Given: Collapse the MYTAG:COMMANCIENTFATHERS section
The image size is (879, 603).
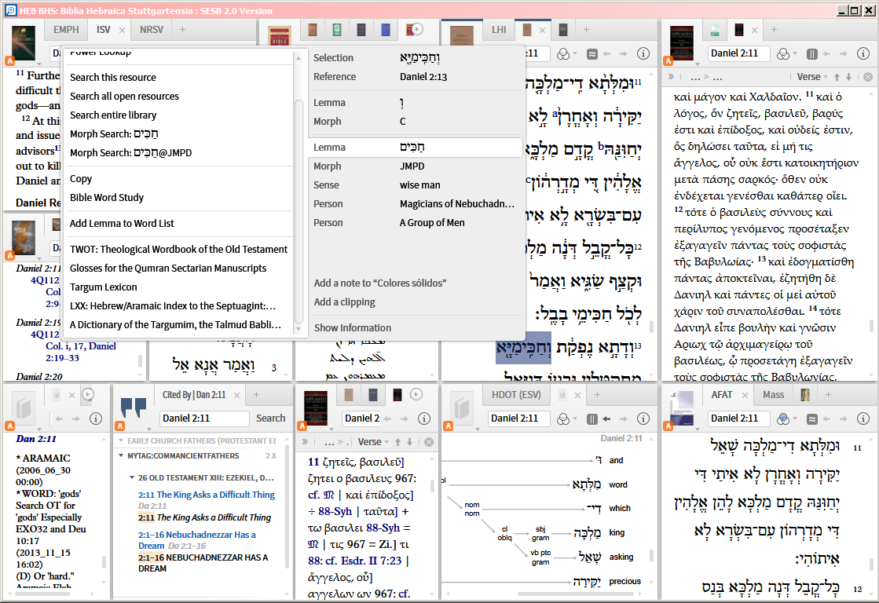Looking at the screenshot, I should [x=120, y=456].
